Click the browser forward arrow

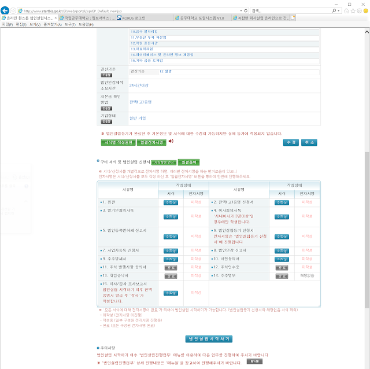[13, 11]
